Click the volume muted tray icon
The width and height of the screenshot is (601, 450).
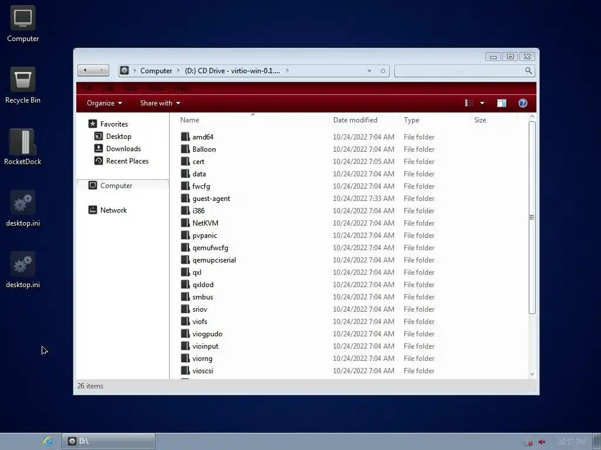(x=542, y=442)
